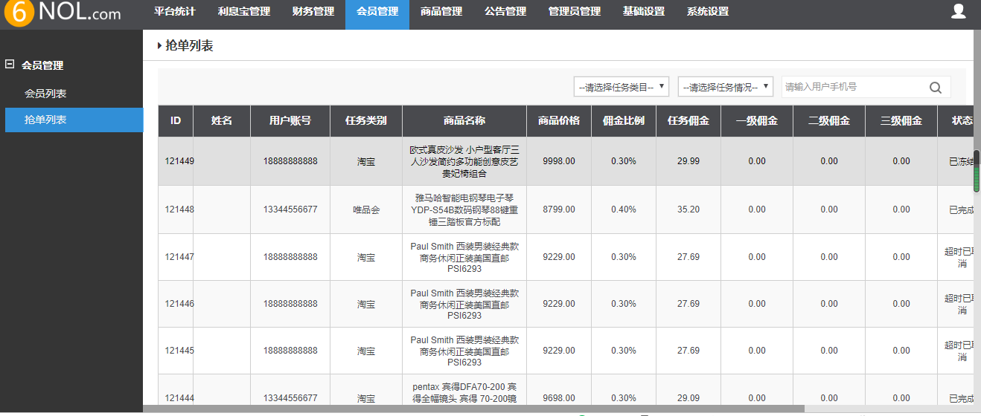Open the 财务管理 menu
This screenshot has width=981, height=416.
(x=313, y=12)
